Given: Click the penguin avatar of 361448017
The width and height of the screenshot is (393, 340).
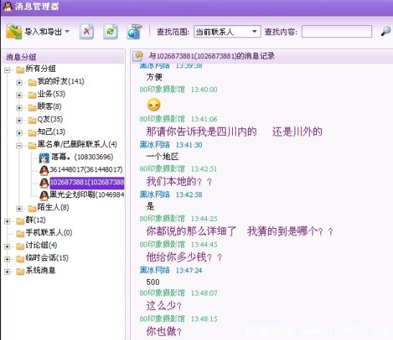Looking at the screenshot, I should point(44,171).
